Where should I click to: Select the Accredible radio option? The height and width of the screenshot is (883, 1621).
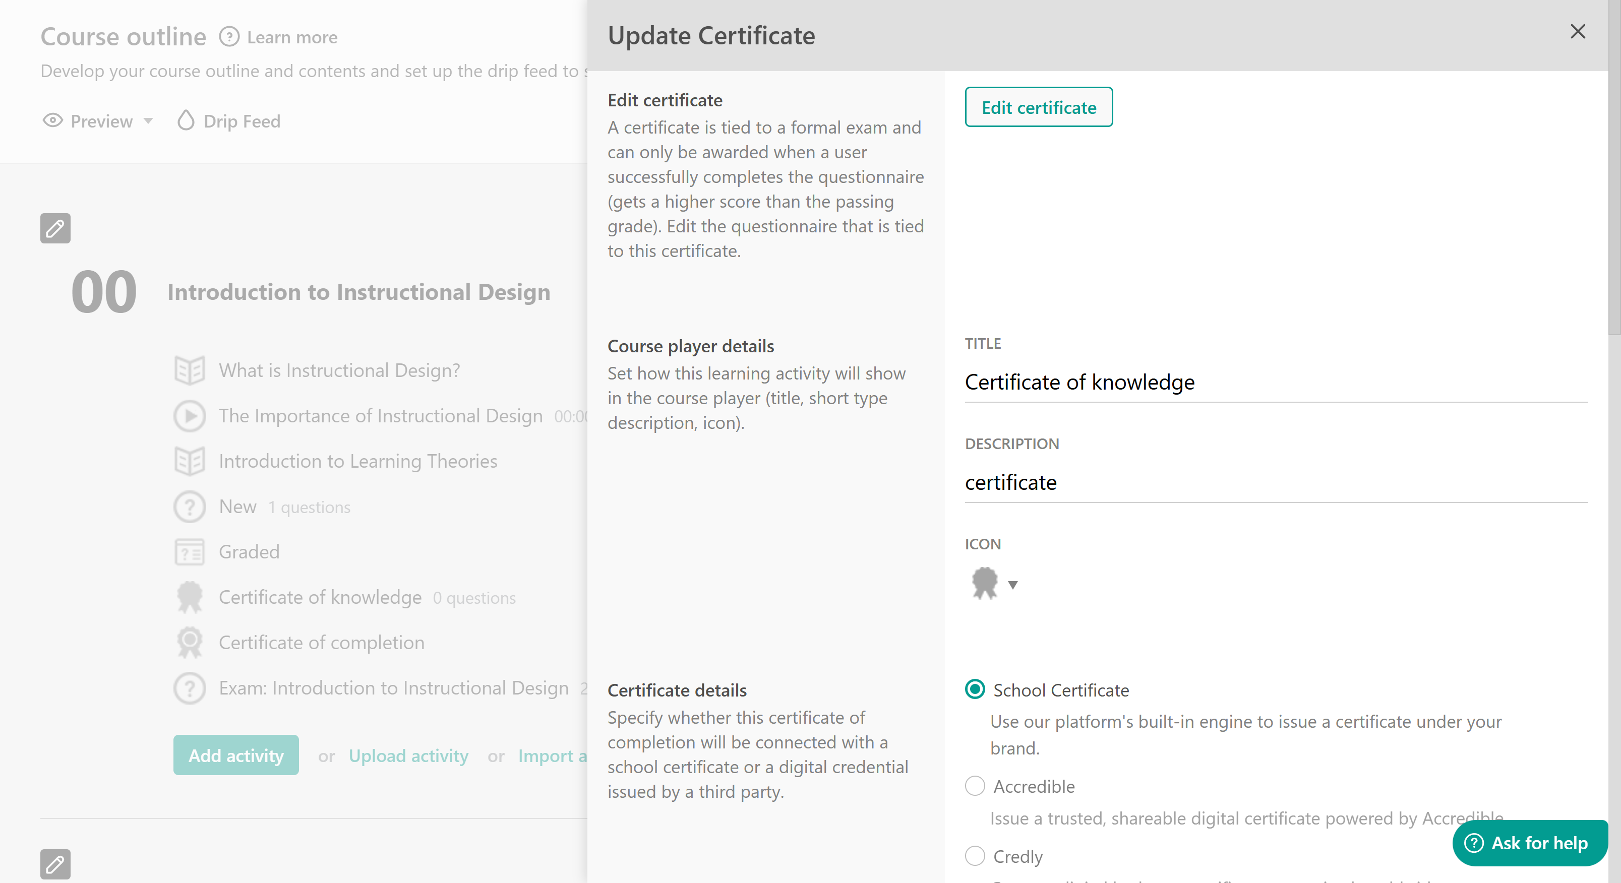[x=975, y=786]
